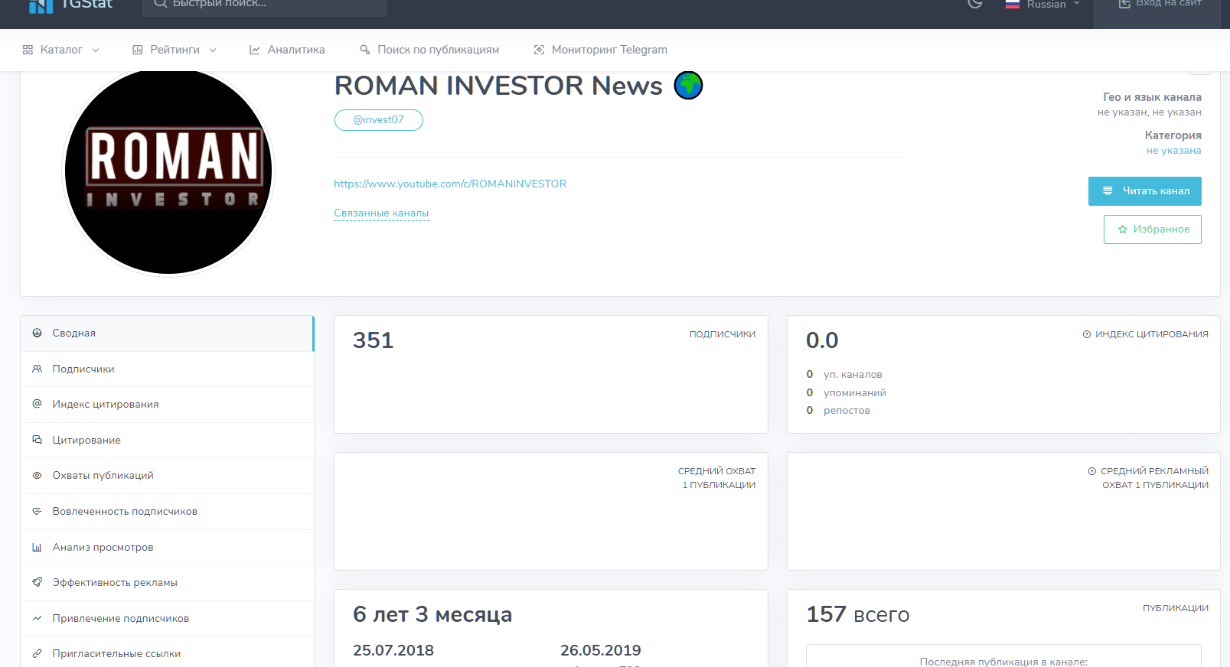The image size is (1230, 667).
Task: Click the 351 subscribers count
Action: 374,340
